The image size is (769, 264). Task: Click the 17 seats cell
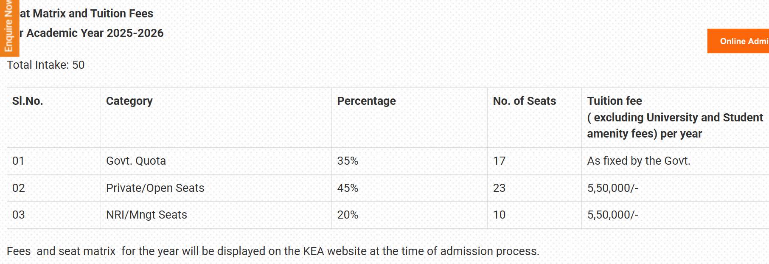point(499,161)
